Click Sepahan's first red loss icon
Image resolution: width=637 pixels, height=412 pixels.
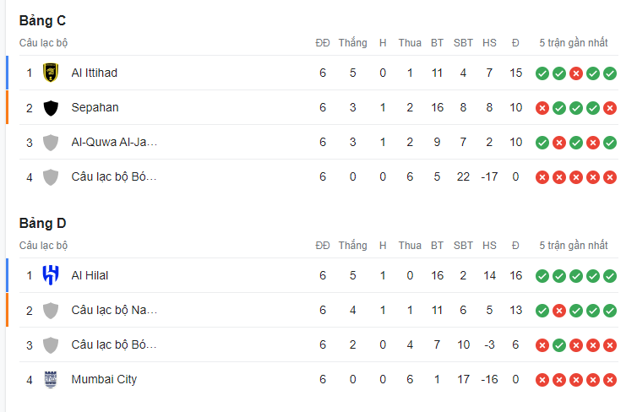click(542, 108)
